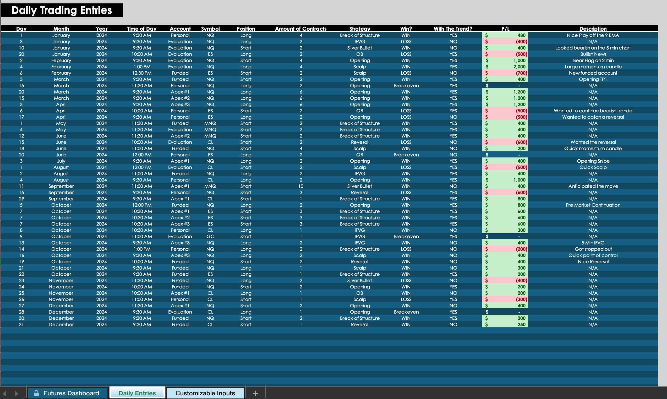Select the Opening Snipe description cell

(x=593, y=161)
